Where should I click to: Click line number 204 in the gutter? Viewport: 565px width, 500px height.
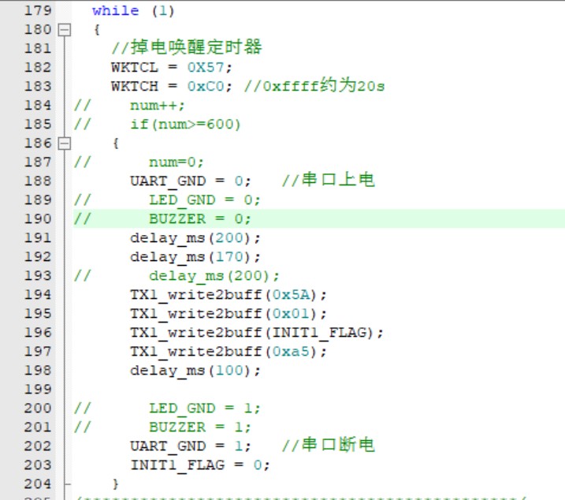(x=38, y=484)
